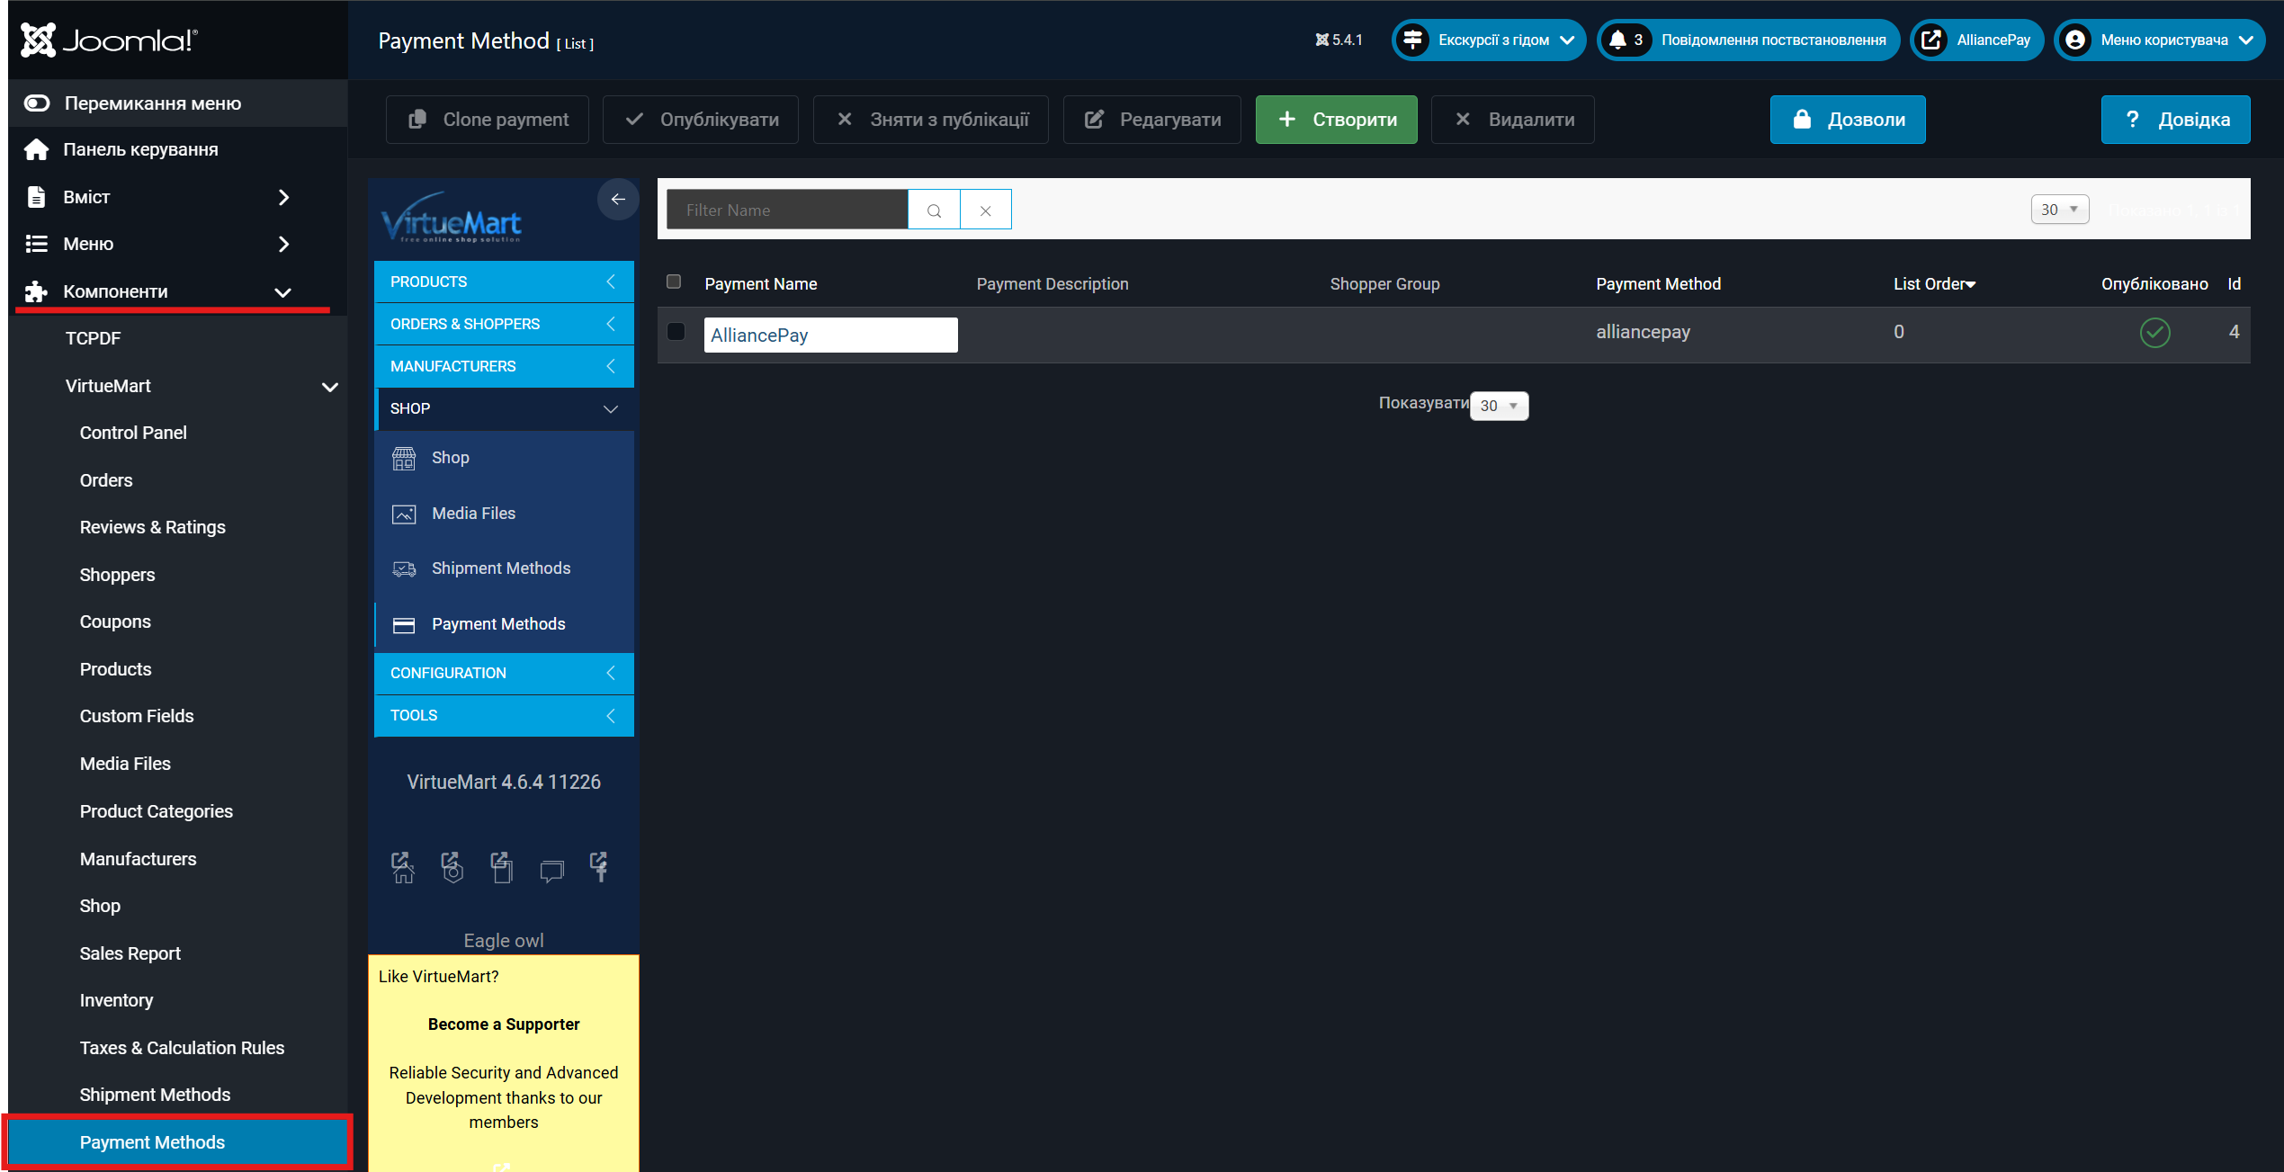
Task: Click the green Створити button
Action: pos(1336,120)
